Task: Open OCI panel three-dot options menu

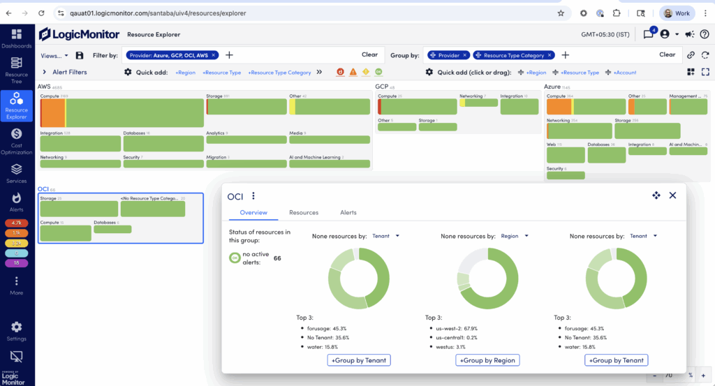Action: pos(253,196)
